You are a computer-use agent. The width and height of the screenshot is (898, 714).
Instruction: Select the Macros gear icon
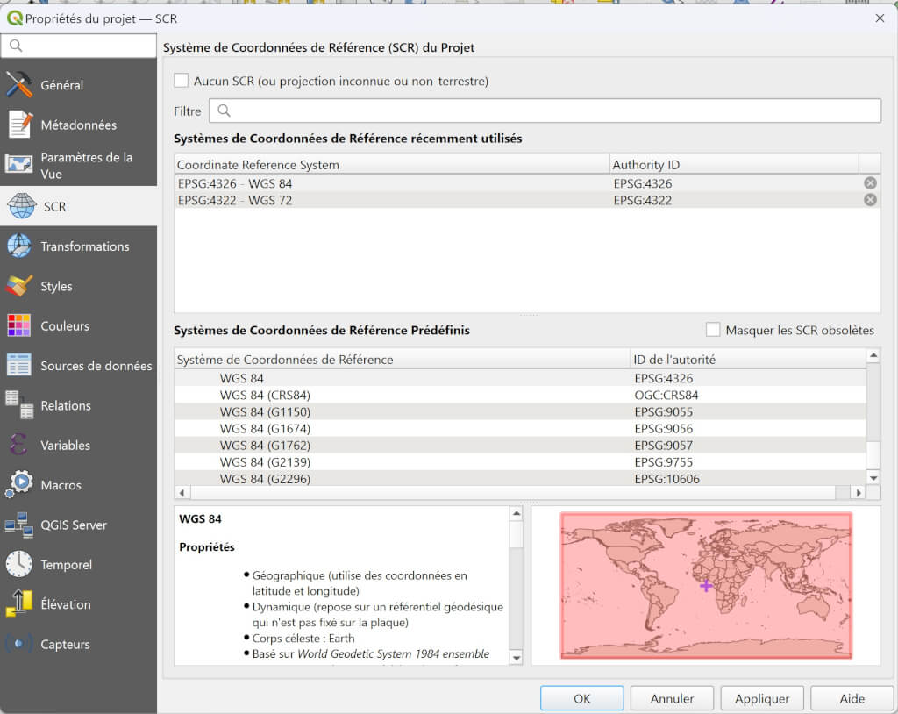19,485
